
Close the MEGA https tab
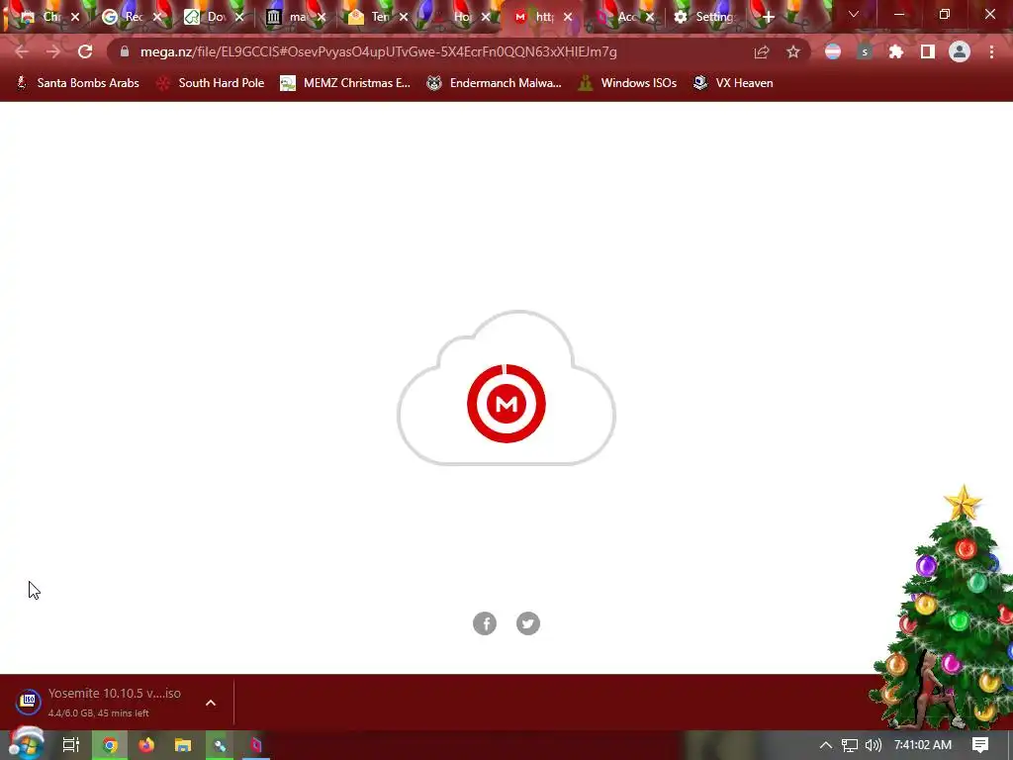[x=568, y=18]
